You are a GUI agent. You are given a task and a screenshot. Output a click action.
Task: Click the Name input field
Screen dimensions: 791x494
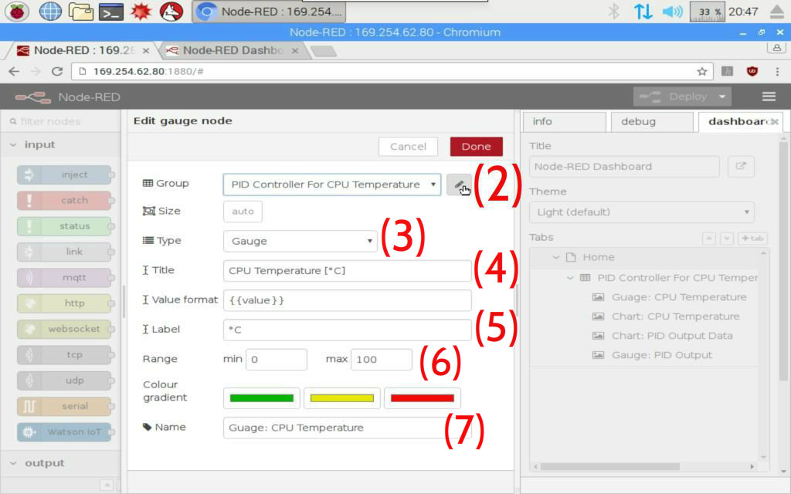347,428
